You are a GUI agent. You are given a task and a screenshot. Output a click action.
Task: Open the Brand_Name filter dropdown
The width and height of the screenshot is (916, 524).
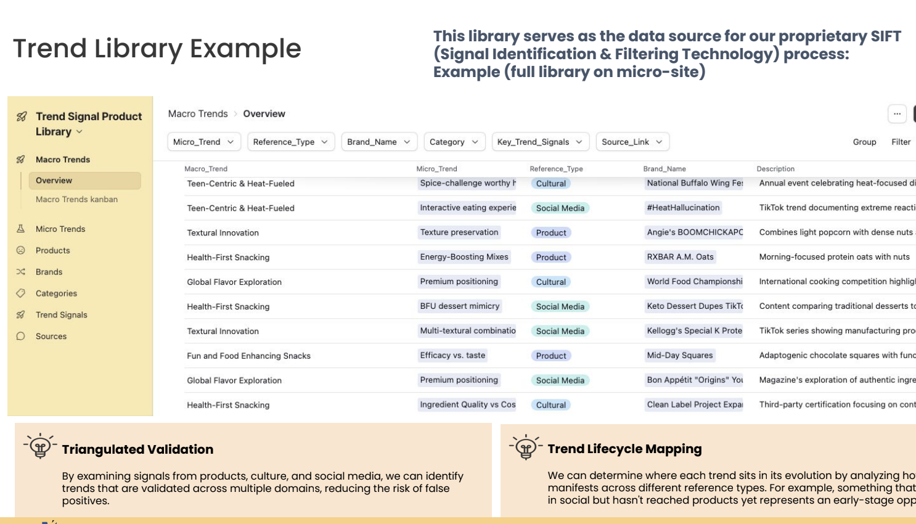coord(379,142)
